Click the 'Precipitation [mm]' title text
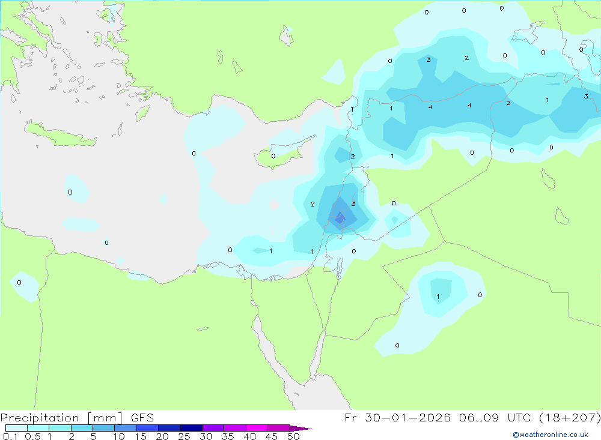The height and width of the screenshot is (440, 601). (61, 418)
